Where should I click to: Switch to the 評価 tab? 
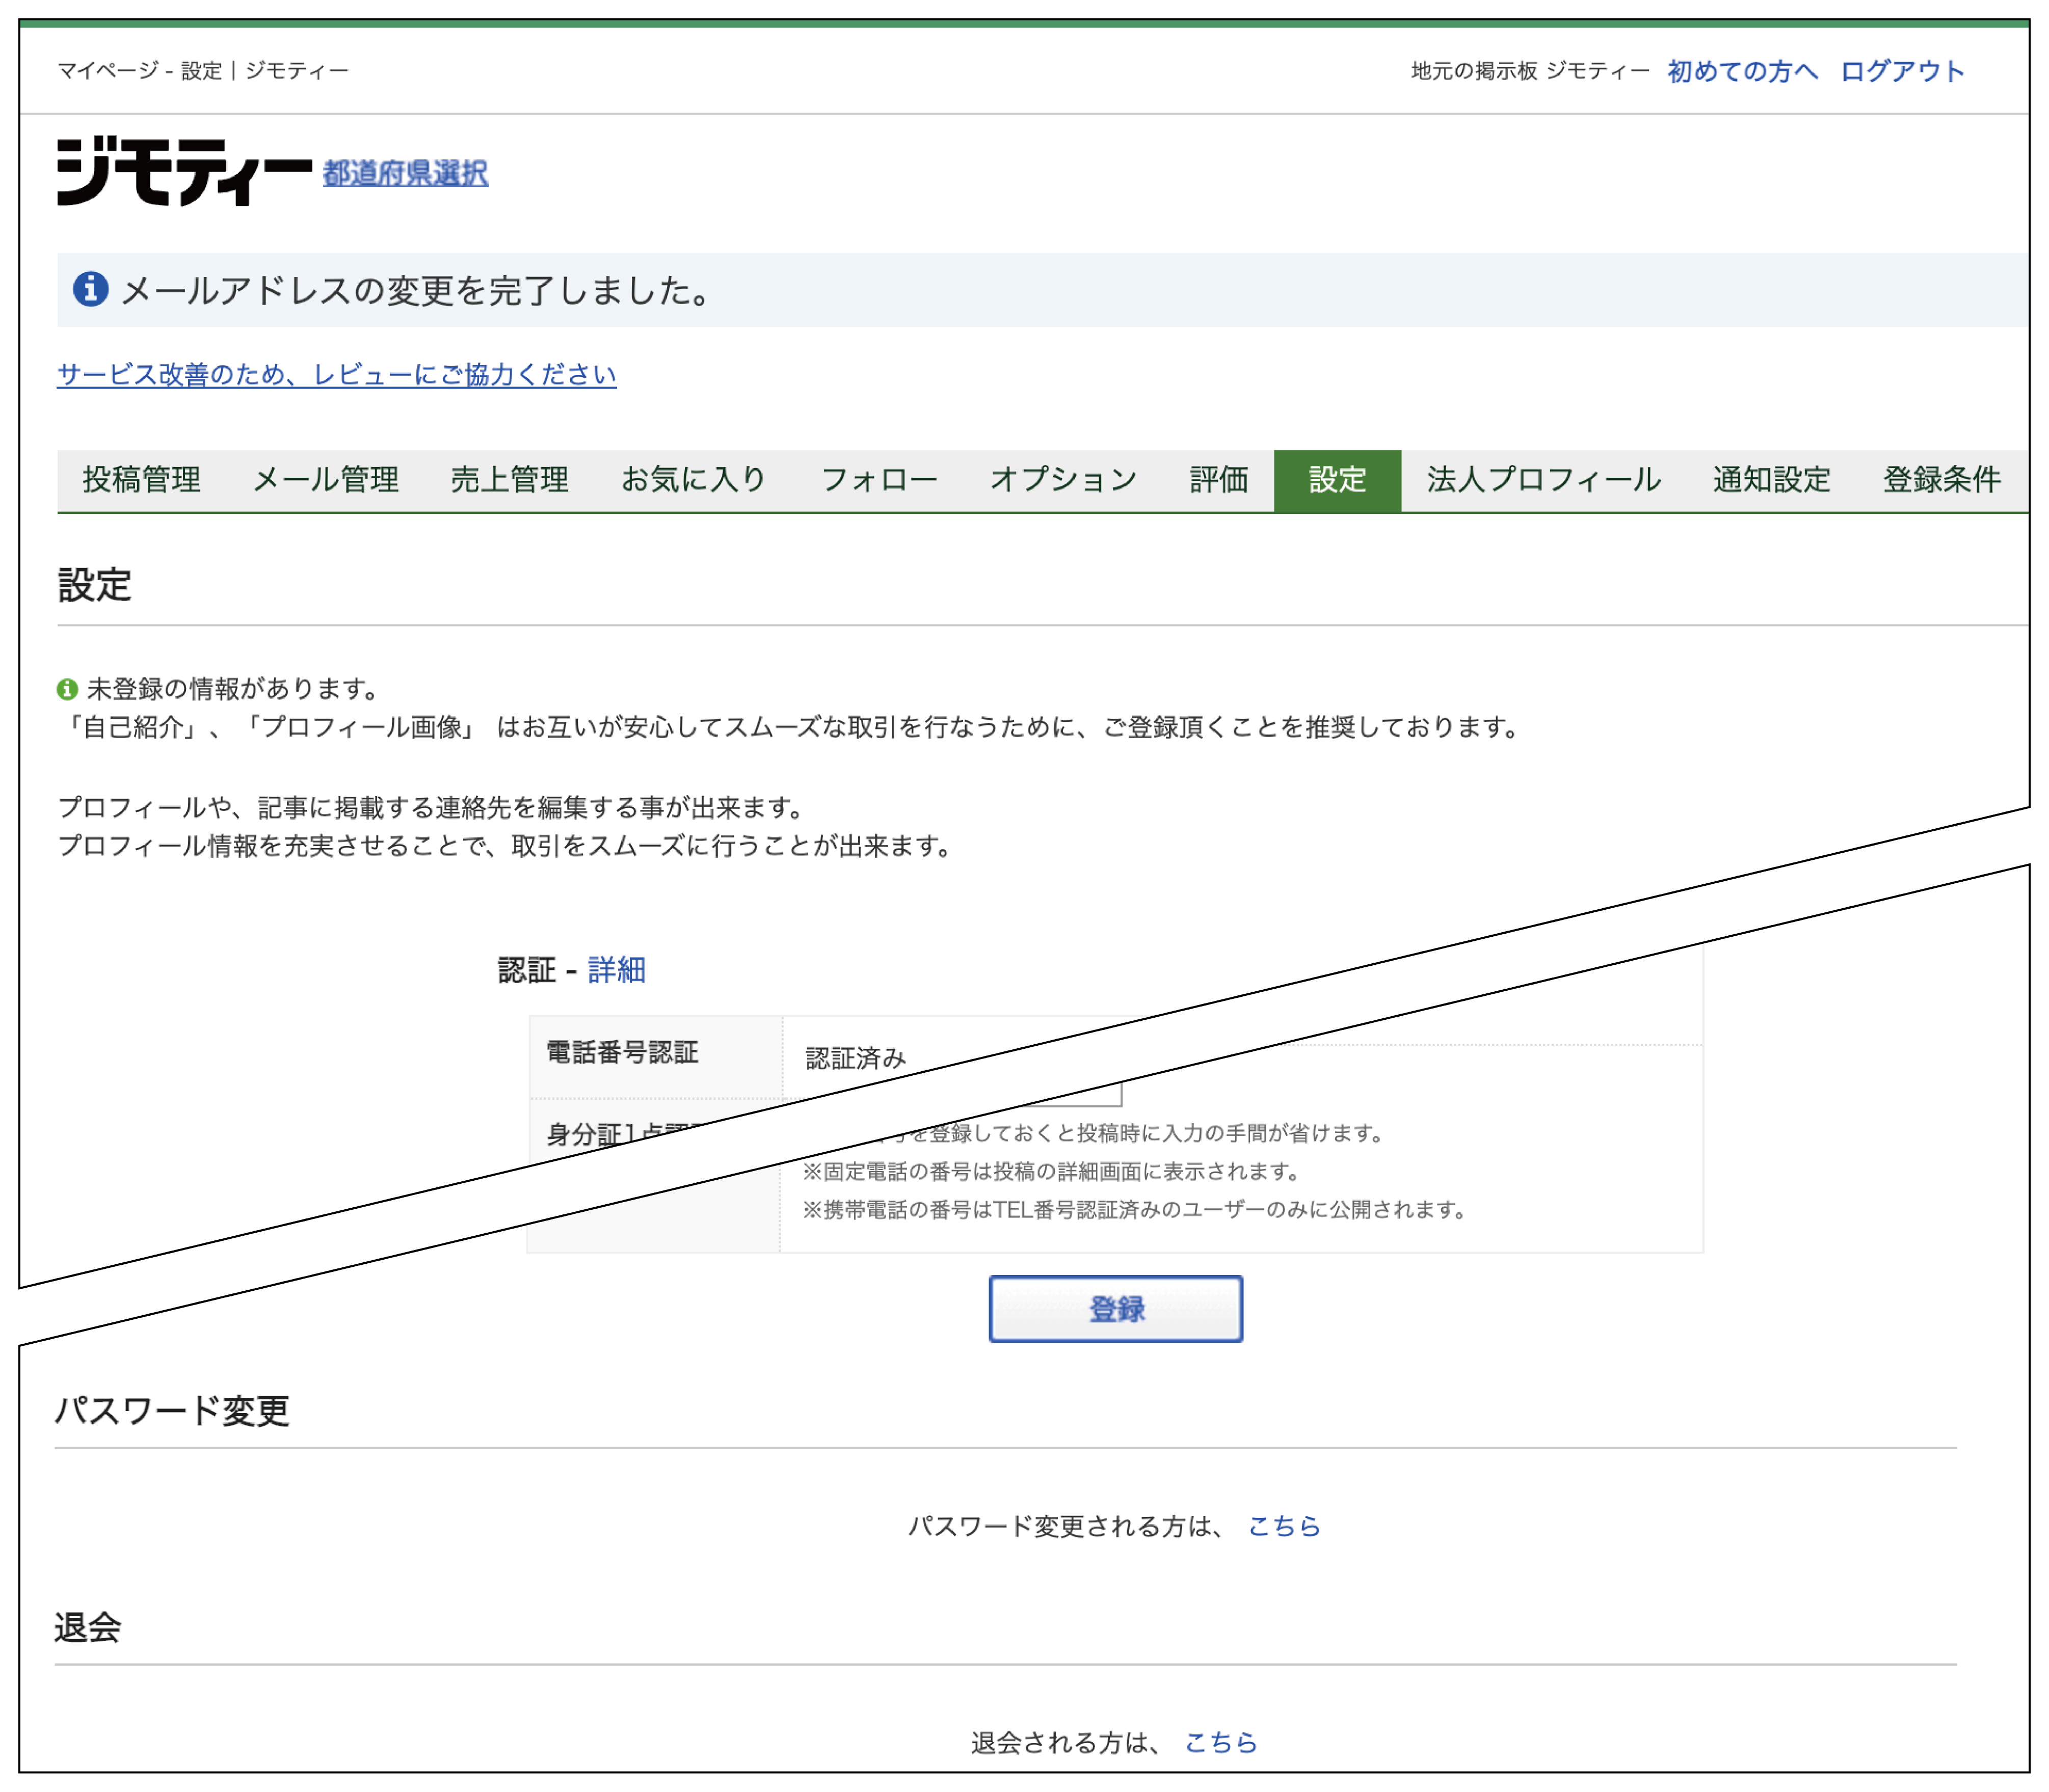(1218, 480)
